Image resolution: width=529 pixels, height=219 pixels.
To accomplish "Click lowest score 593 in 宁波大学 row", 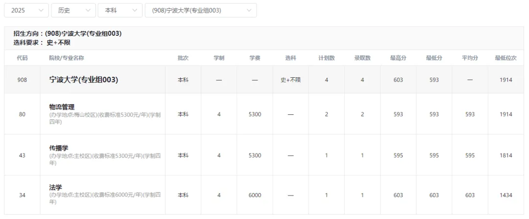I will pyautogui.click(x=434, y=80).
